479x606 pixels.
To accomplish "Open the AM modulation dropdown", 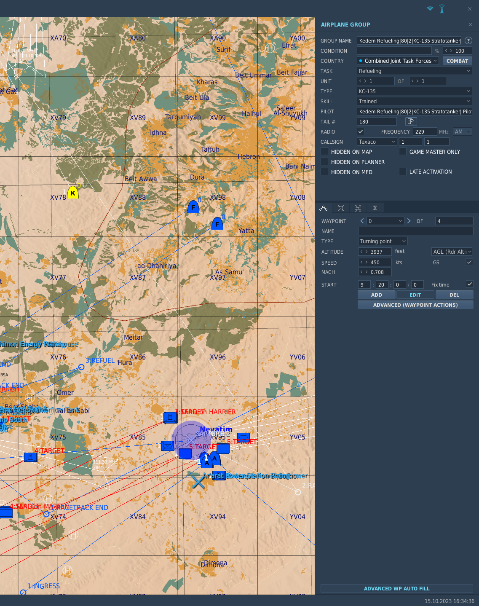I will tap(462, 131).
